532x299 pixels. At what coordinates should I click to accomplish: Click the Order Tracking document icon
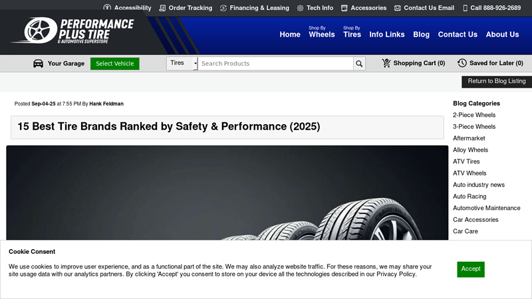pyautogui.click(x=162, y=8)
